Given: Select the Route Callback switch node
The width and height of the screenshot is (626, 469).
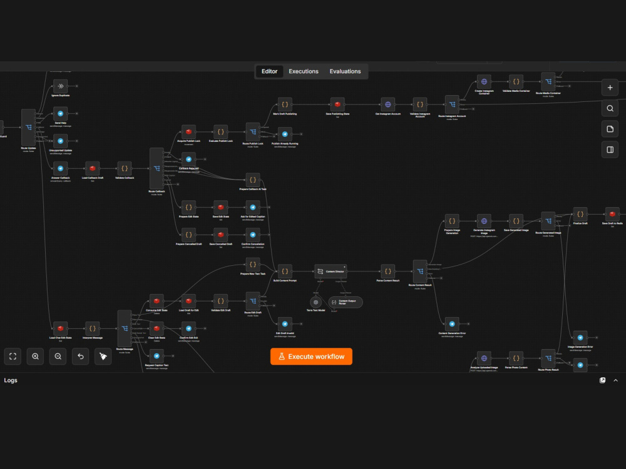Looking at the screenshot, I should tap(156, 169).
